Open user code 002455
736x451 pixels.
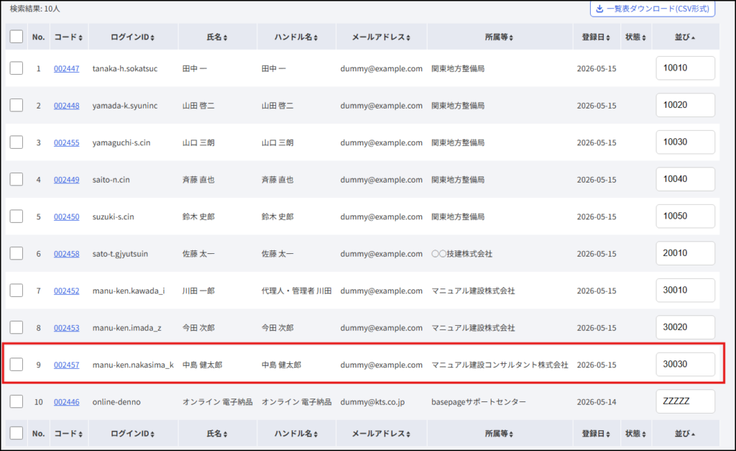[x=66, y=143]
